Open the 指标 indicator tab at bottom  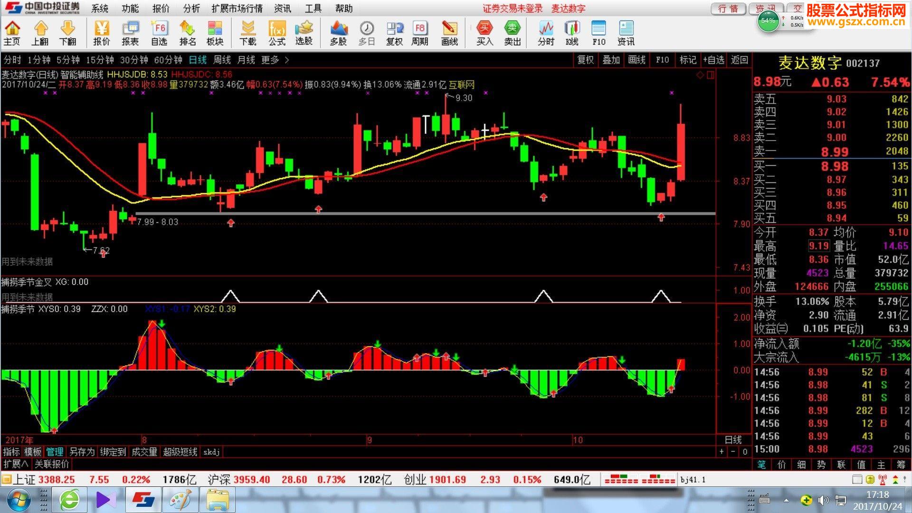coord(11,452)
